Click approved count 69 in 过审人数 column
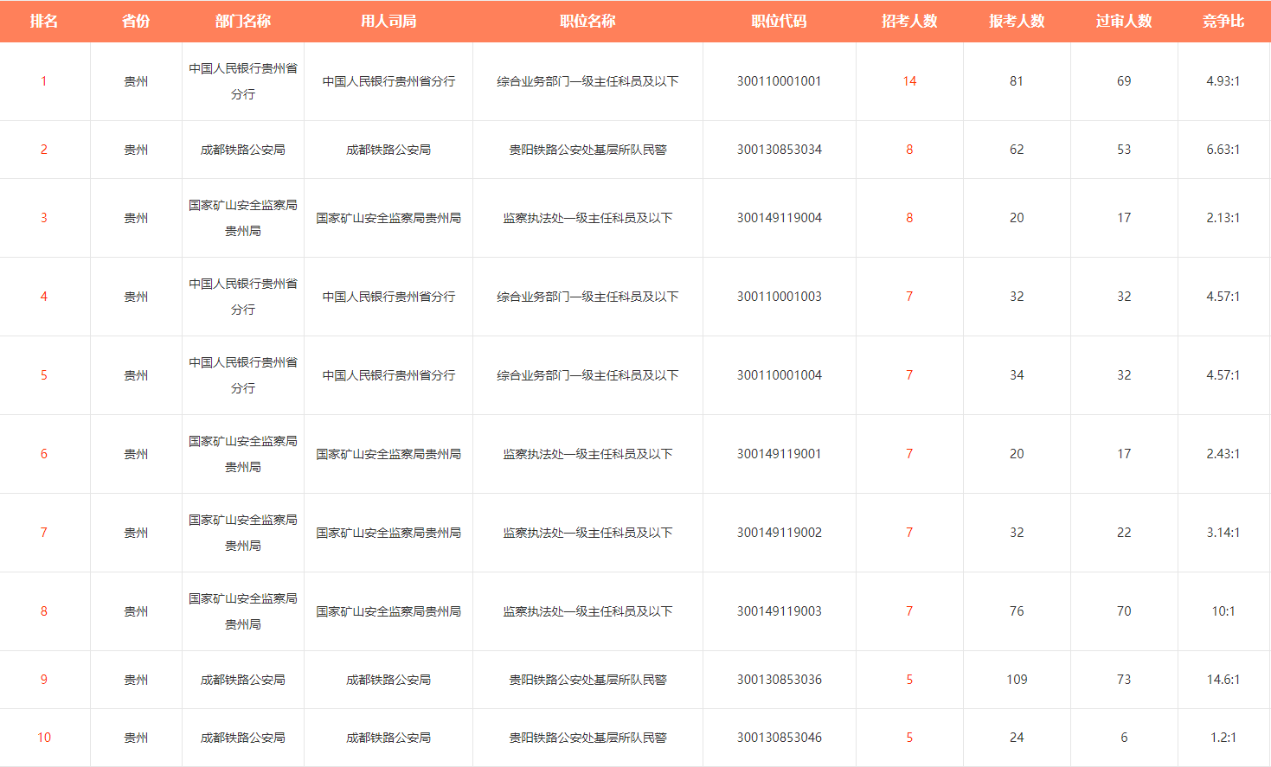The height and width of the screenshot is (767, 1271). coord(1124,81)
